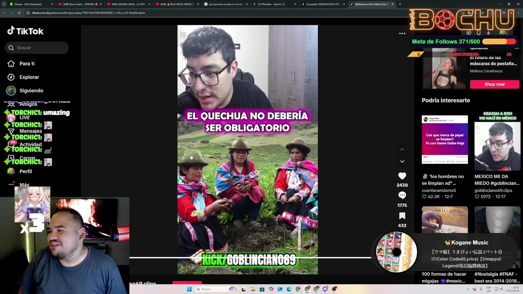The image size is (523, 294).
Task: Click the browser back arrow
Action: tap(4, 13)
